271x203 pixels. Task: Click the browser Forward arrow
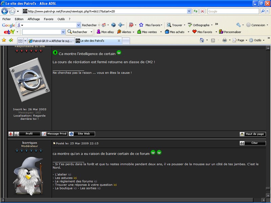(x=12, y=12)
